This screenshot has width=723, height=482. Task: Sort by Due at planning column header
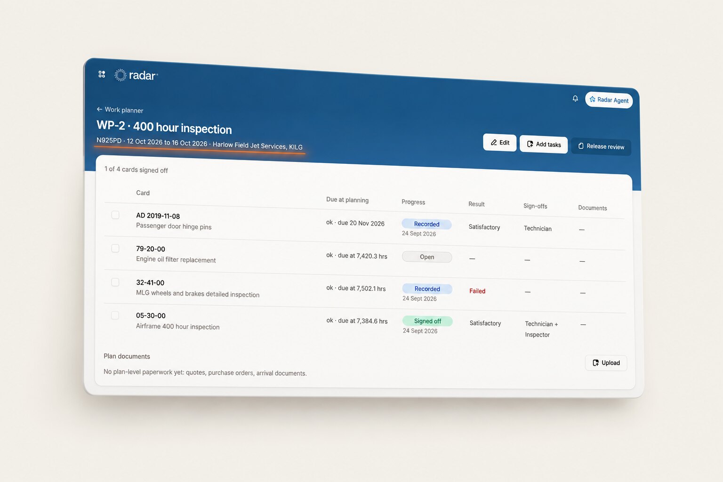347,200
